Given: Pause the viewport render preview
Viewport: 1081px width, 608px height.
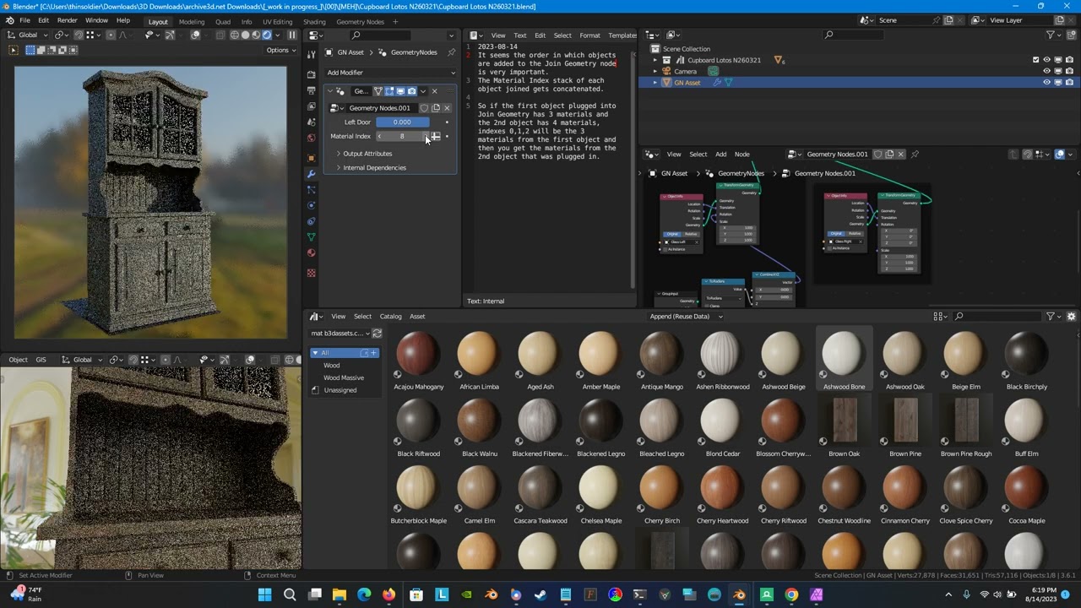Looking at the screenshot, I should 292,35.
